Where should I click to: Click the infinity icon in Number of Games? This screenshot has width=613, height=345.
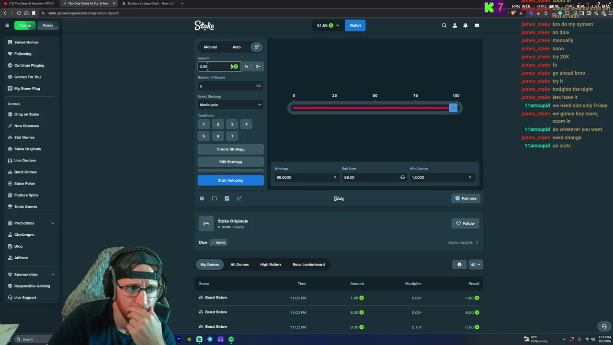tap(259, 86)
